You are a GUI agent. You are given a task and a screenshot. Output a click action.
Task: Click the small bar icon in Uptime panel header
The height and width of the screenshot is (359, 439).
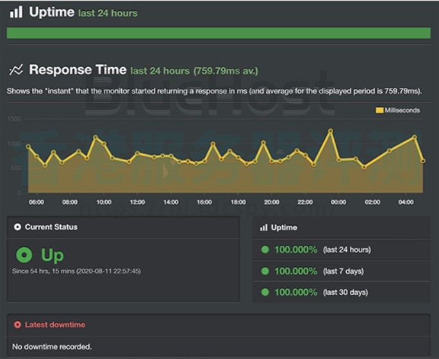click(264, 228)
